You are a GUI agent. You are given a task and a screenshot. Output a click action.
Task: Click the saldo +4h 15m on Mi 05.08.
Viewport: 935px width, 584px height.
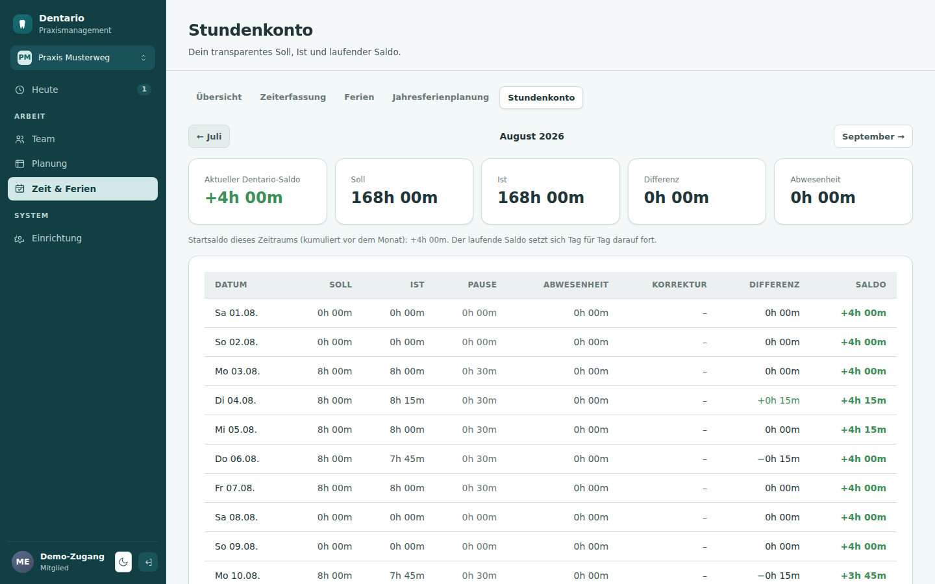pos(864,430)
